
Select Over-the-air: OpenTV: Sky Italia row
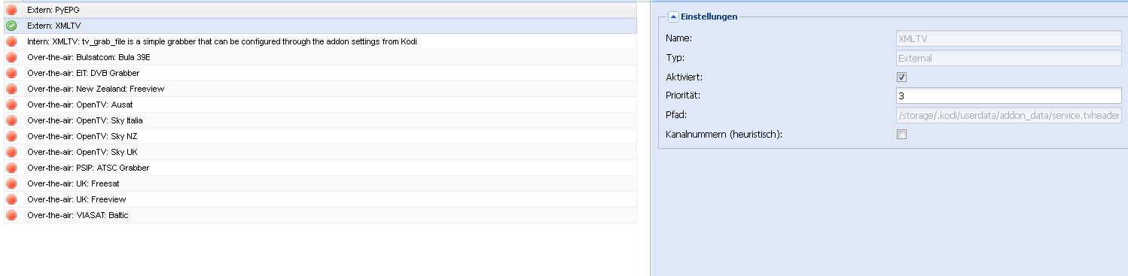[320, 120]
